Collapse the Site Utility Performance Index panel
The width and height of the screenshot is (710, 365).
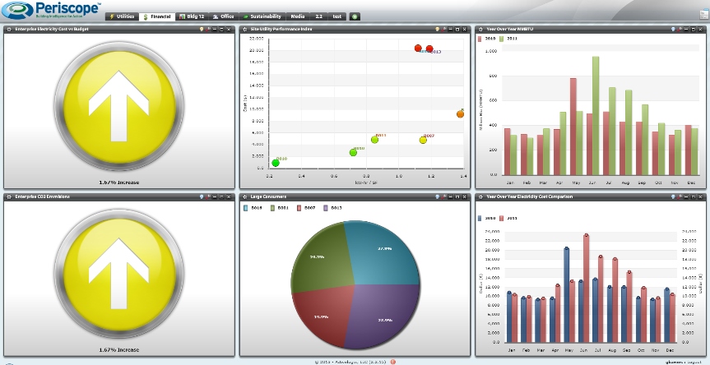tap(451, 29)
